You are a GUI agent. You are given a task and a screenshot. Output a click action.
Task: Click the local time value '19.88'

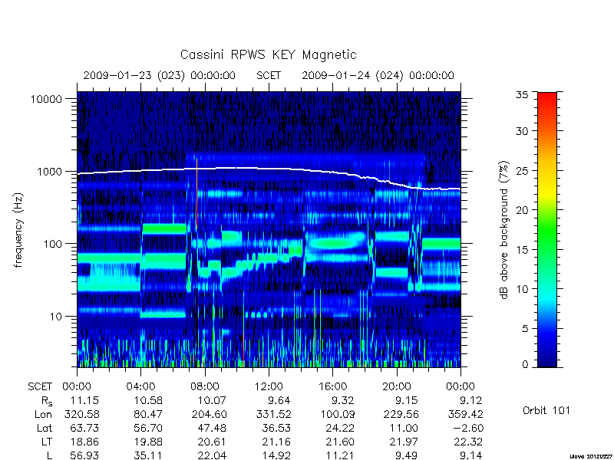pos(148,442)
